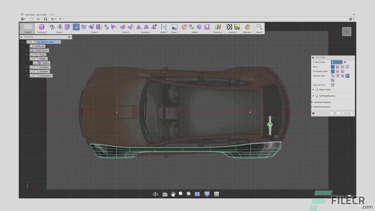Viewport: 375px width, 211px height.
Task: Enable the Face selection filter in Edit Form
Action: pyautogui.click(x=342, y=76)
